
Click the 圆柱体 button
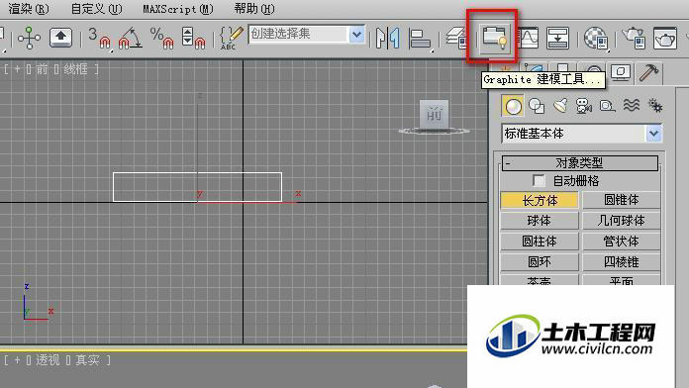click(x=540, y=242)
